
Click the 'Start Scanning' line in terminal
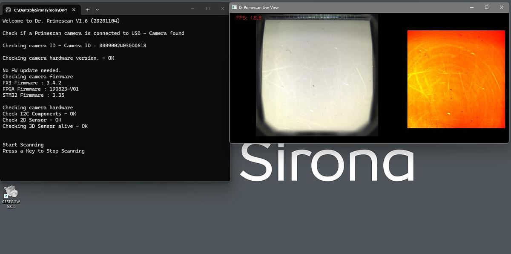click(x=23, y=145)
